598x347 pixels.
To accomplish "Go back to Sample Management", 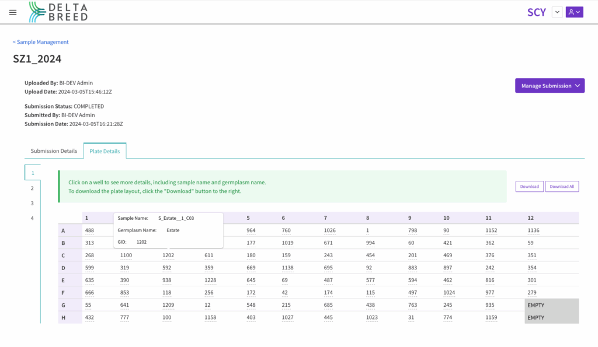I will coord(41,42).
